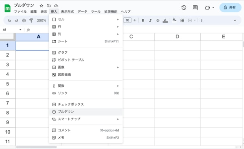The width and height of the screenshot is (244, 149).
Task: Insert a グラフ chart
Action: [x=86, y=53]
